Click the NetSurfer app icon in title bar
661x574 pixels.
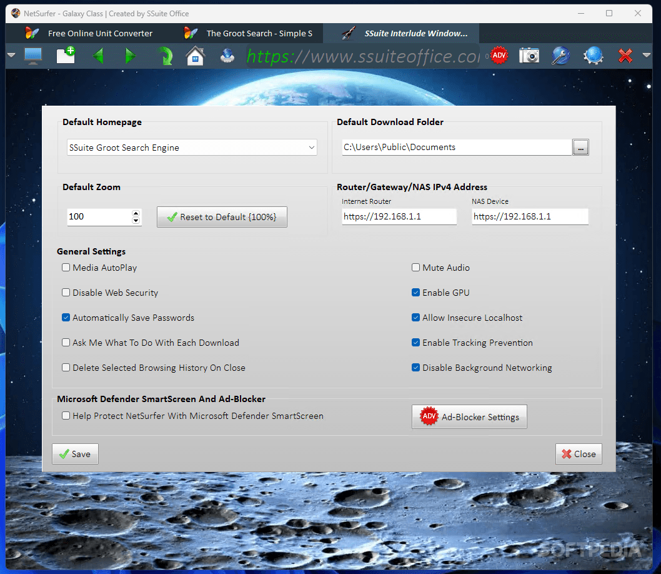pos(16,14)
